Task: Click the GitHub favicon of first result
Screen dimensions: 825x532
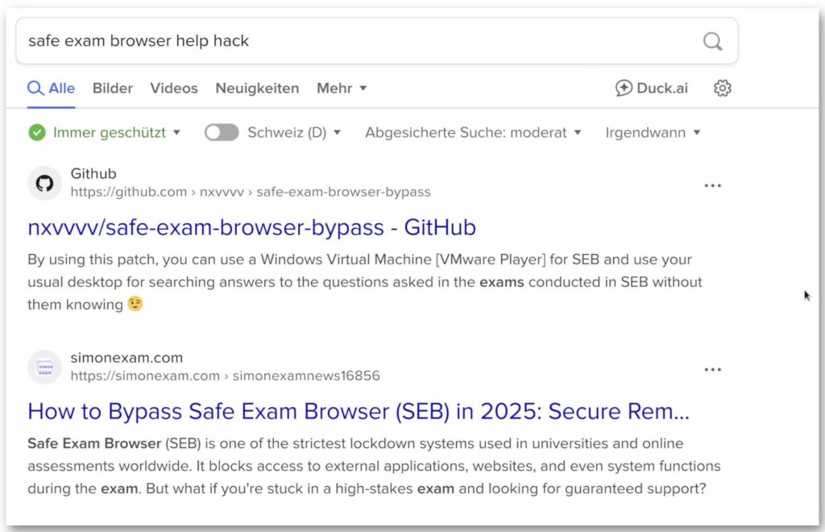Action: [x=44, y=183]
